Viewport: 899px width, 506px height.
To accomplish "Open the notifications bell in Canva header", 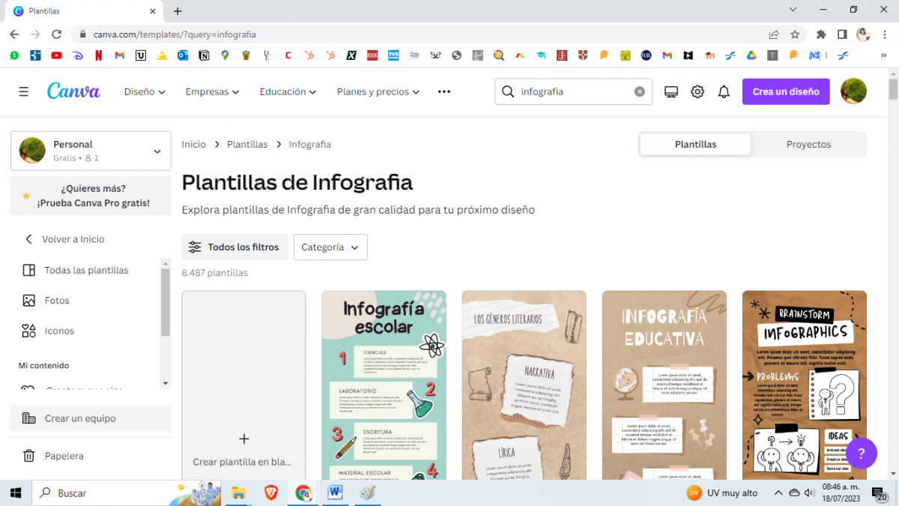I will coord(723,91).
